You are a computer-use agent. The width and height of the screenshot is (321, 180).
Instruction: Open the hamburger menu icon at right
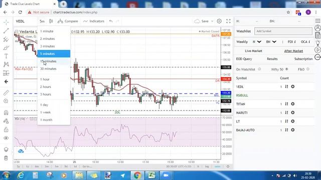[x=317, y=21]
